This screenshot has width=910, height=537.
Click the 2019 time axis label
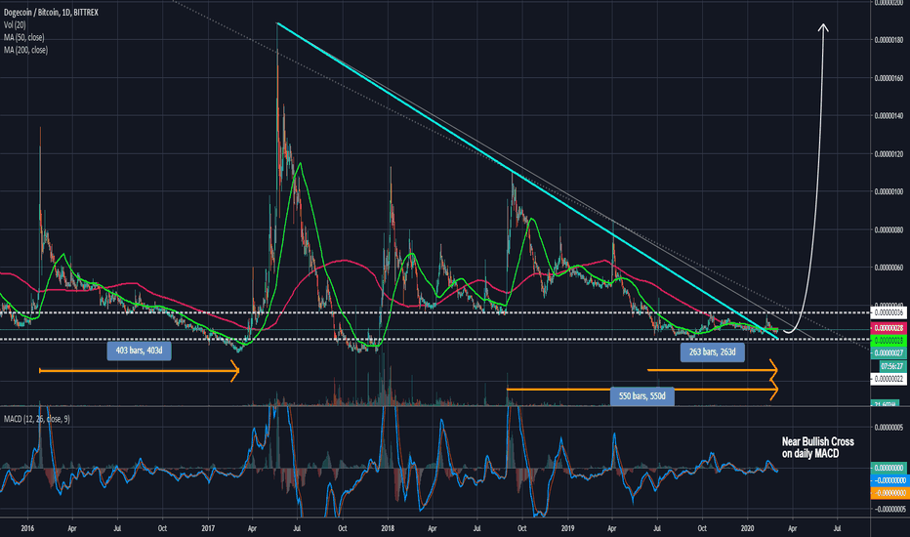click(567, 529)
